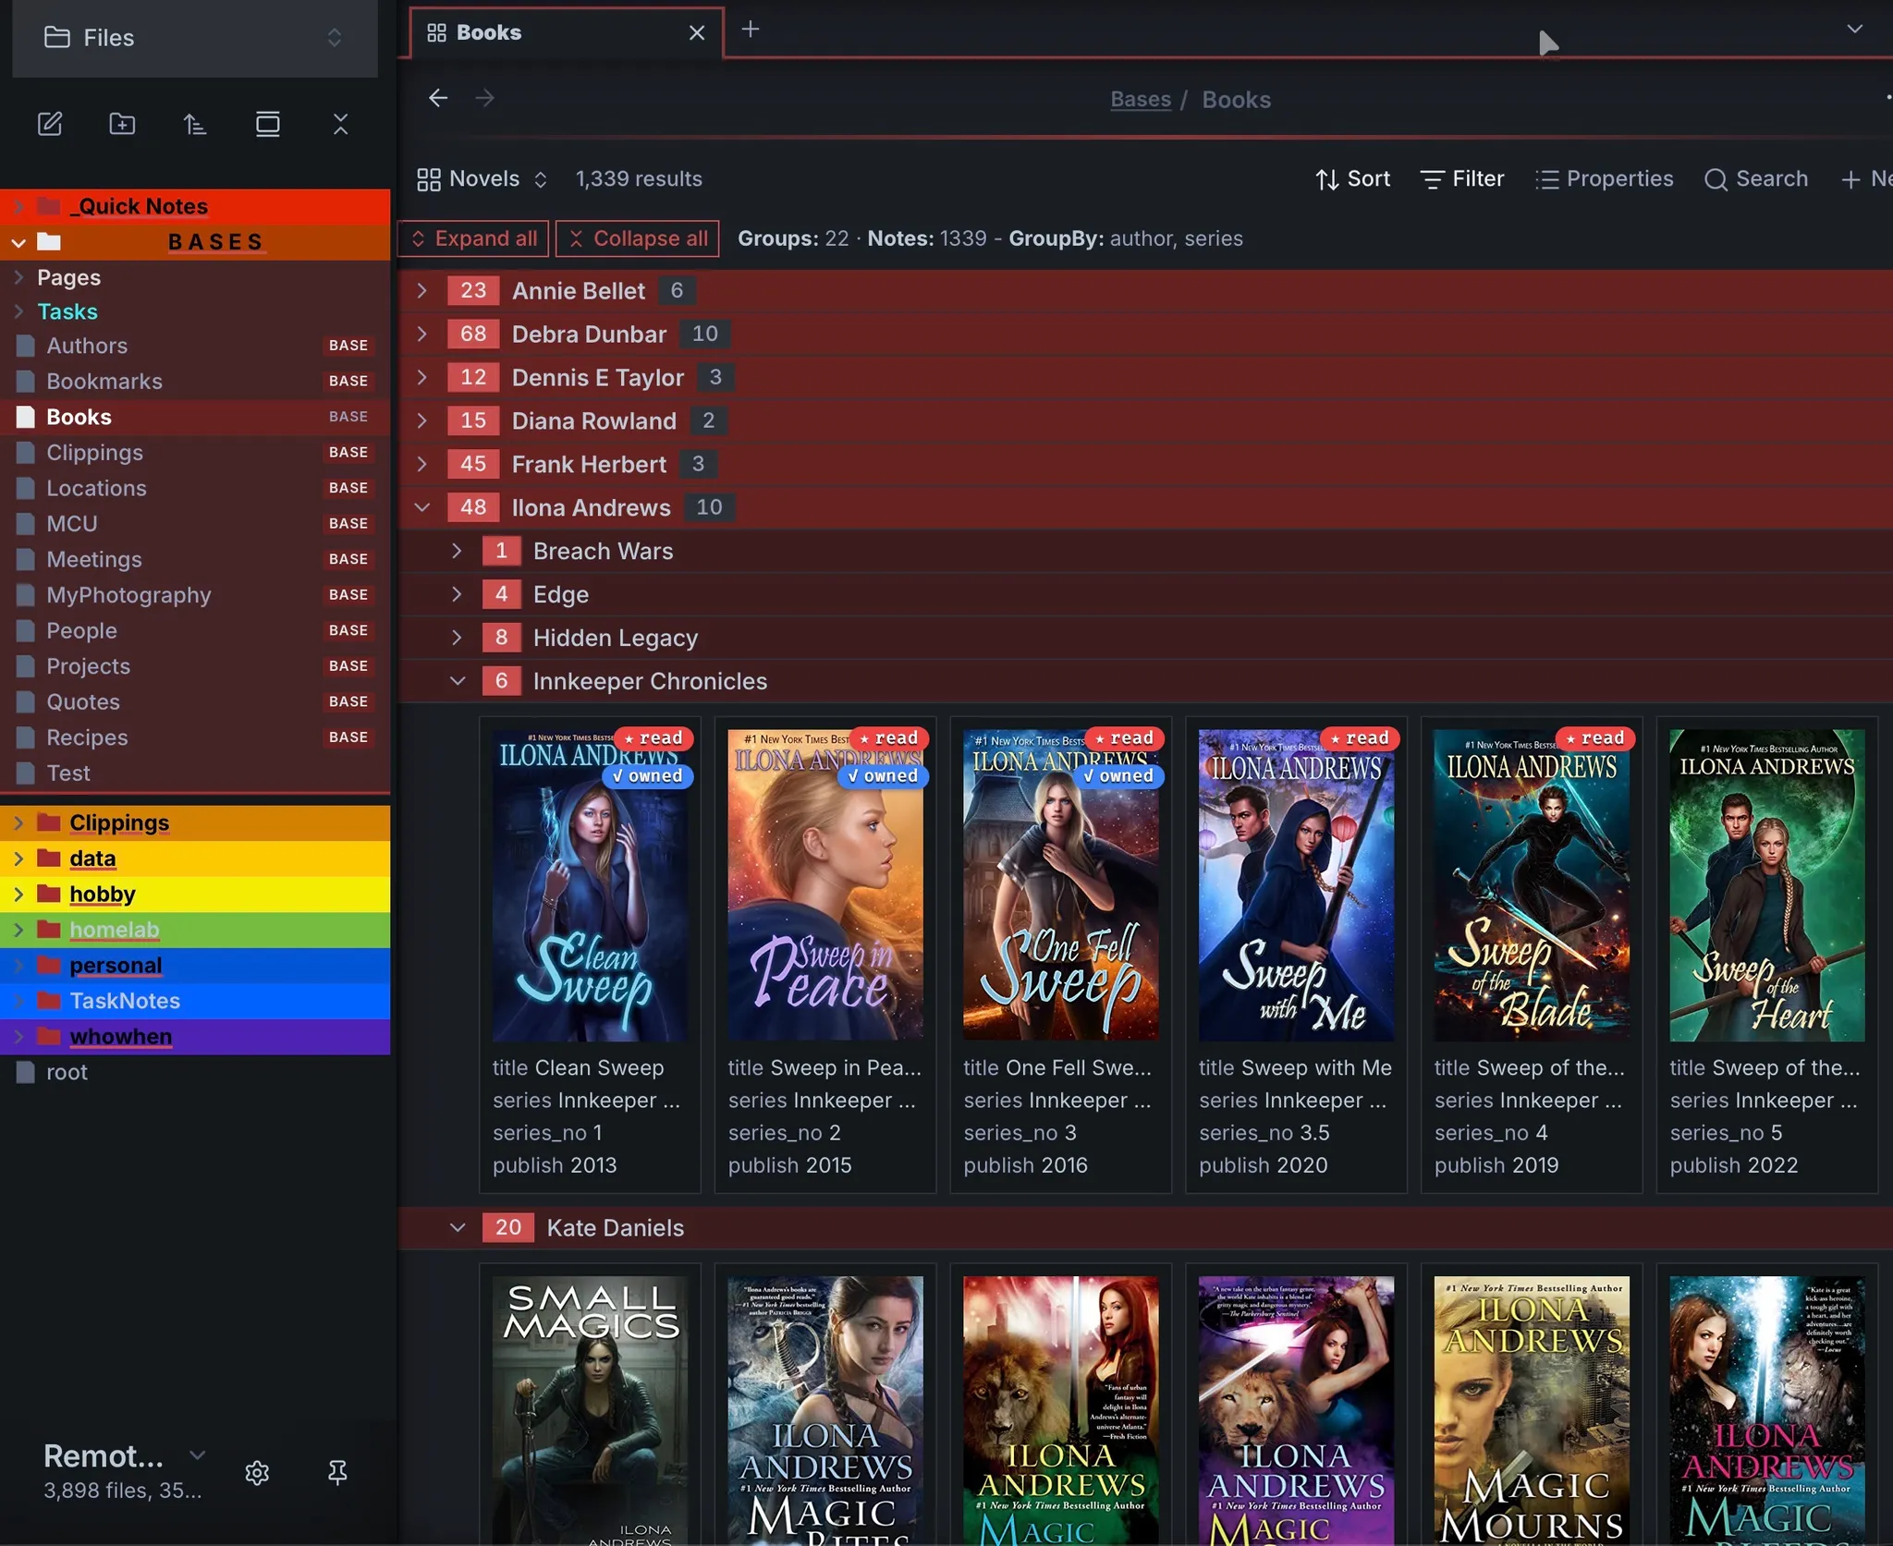Open the Sweep in Peace book cover
The image size is (1893, 1546).
825,885
